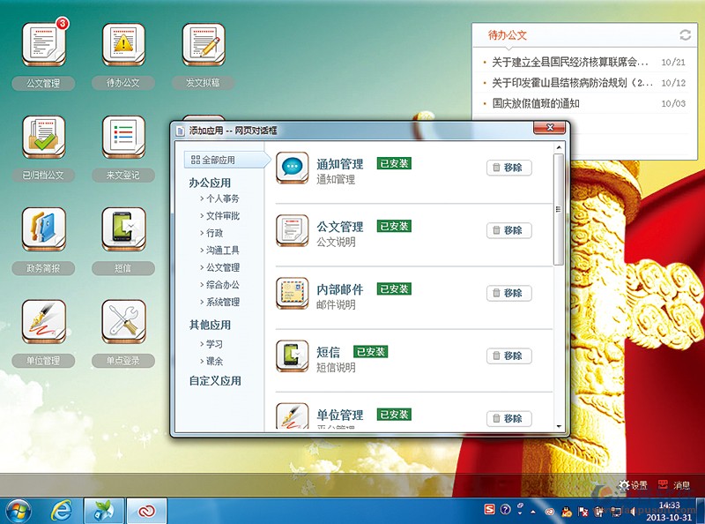This screenshot has width=705, height=524.
Task: Expand the 沟通工具 category
Action: click(x=222, y=251)
